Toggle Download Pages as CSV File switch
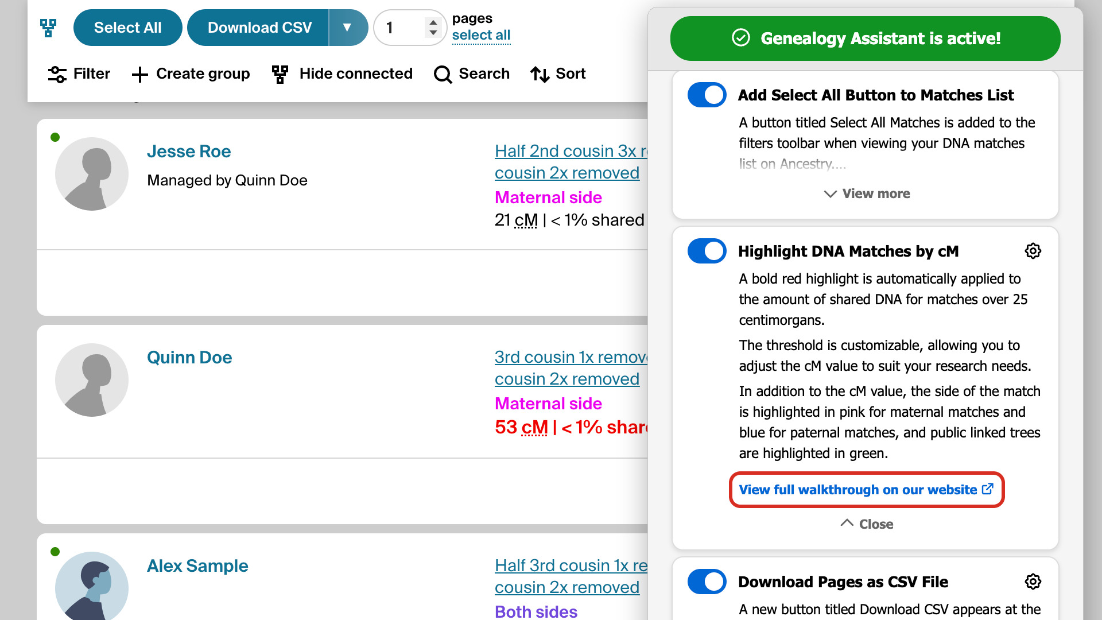Viewport: 1102px width, 620px height. tap(707, 582)
